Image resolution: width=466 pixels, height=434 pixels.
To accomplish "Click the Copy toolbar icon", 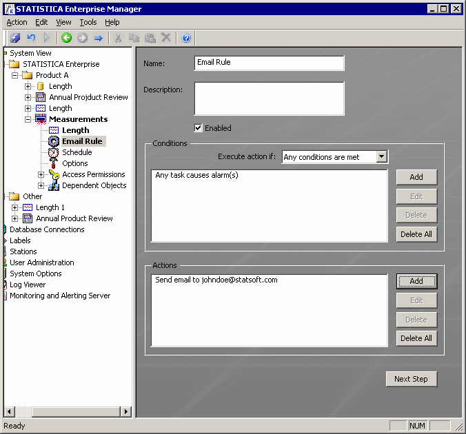I will point(134,38).
